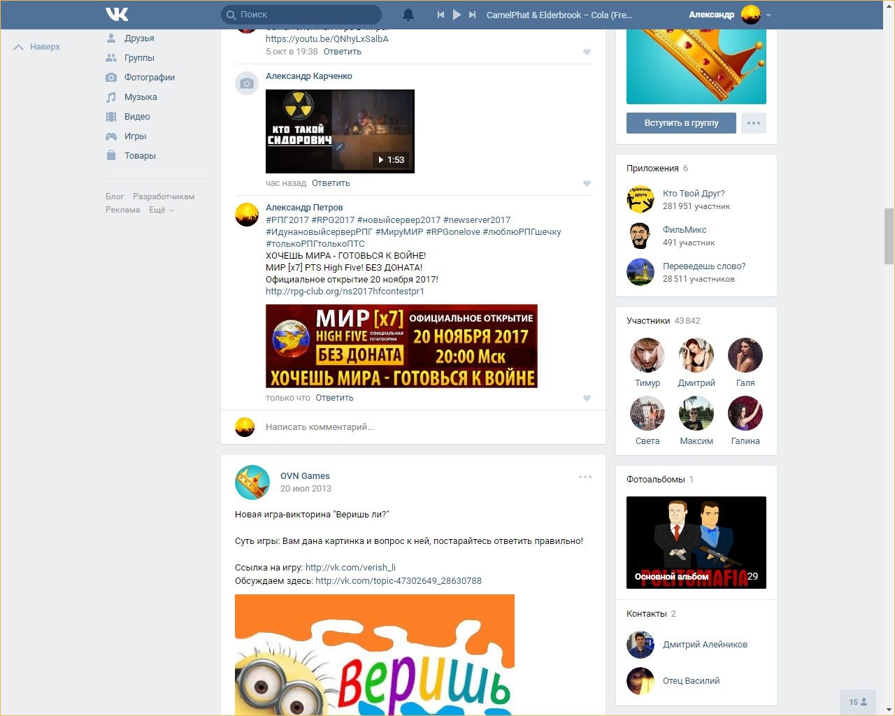Expand the Ещё footer menu

pos(161,210)
